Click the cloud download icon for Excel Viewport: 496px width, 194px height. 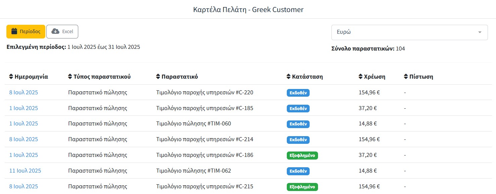55,31
